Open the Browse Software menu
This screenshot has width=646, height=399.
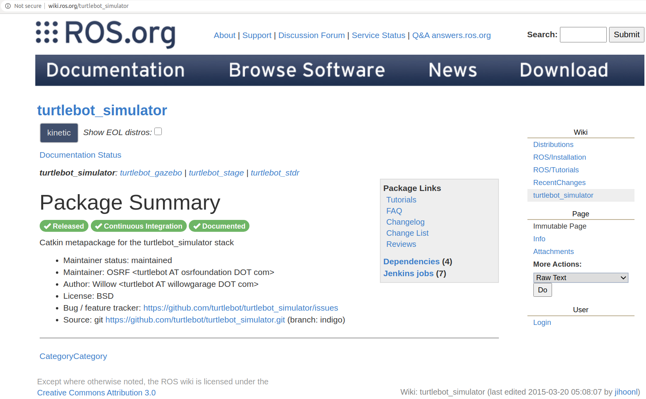pyautogui.click(x=307, y=70)
